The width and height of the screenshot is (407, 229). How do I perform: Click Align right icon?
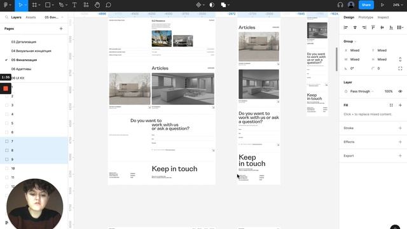pos(364,27)
